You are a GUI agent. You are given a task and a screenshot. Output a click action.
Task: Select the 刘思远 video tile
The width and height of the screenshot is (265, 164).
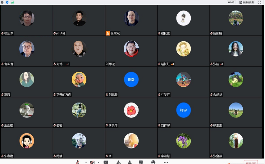point(131,51)
